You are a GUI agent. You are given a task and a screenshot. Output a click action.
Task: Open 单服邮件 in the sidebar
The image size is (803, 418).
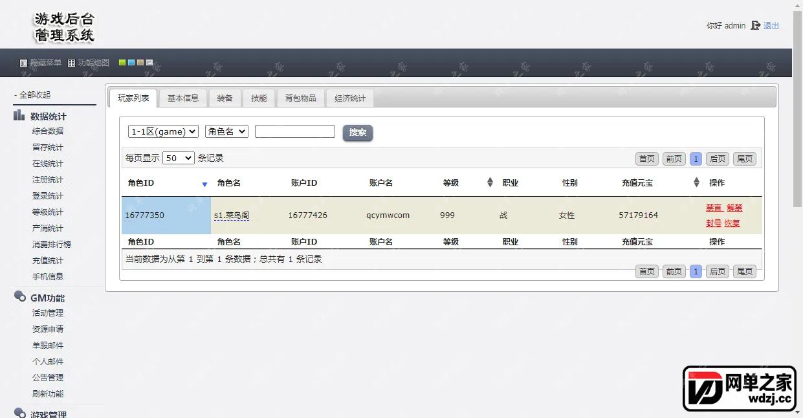point(48,345)
